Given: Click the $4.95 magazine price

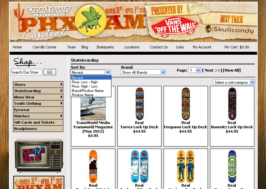Looking at the screenshot, I should [93, 136].
